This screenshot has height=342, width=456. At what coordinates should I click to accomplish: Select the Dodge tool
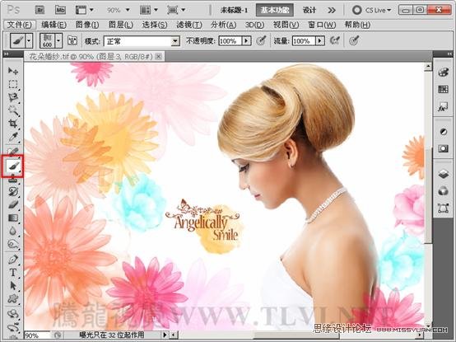tap(13, 244)
